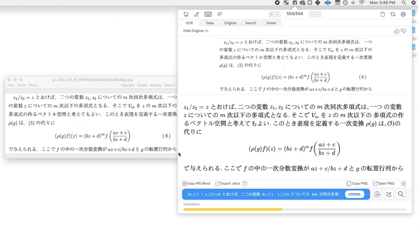
Task: Delete the current snip with the trash icon
Action: pyautogui.click(x=382, y=14)
